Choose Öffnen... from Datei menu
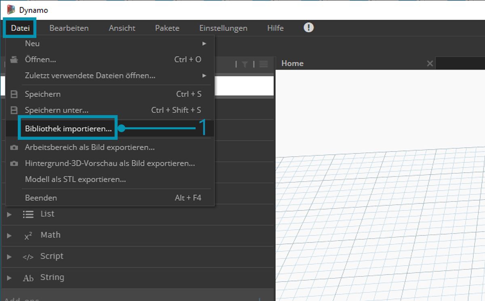 (110, 59)
